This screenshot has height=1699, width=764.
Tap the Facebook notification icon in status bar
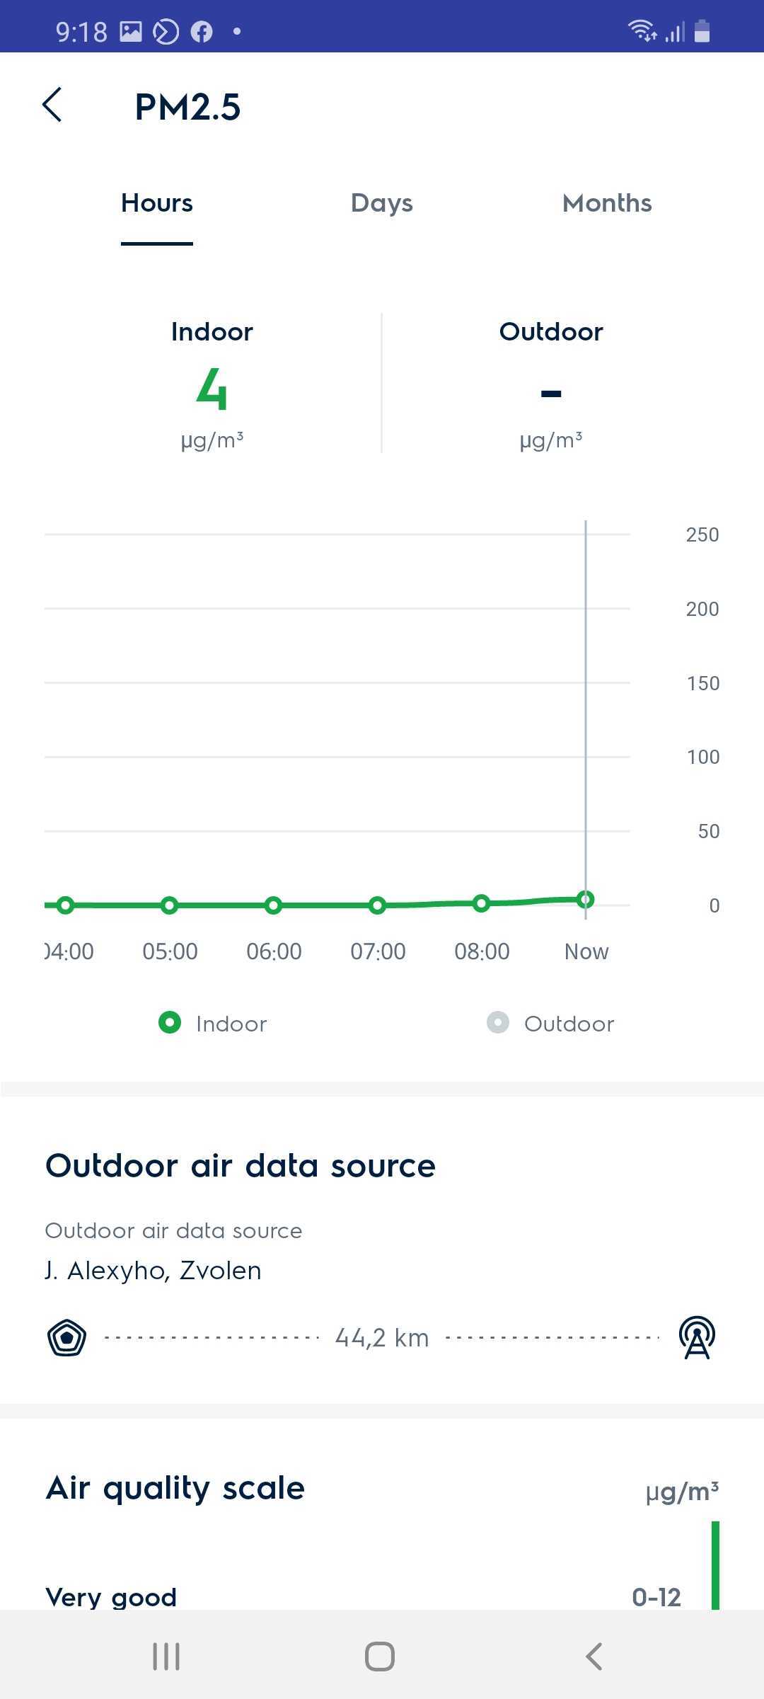click(202, 32)
